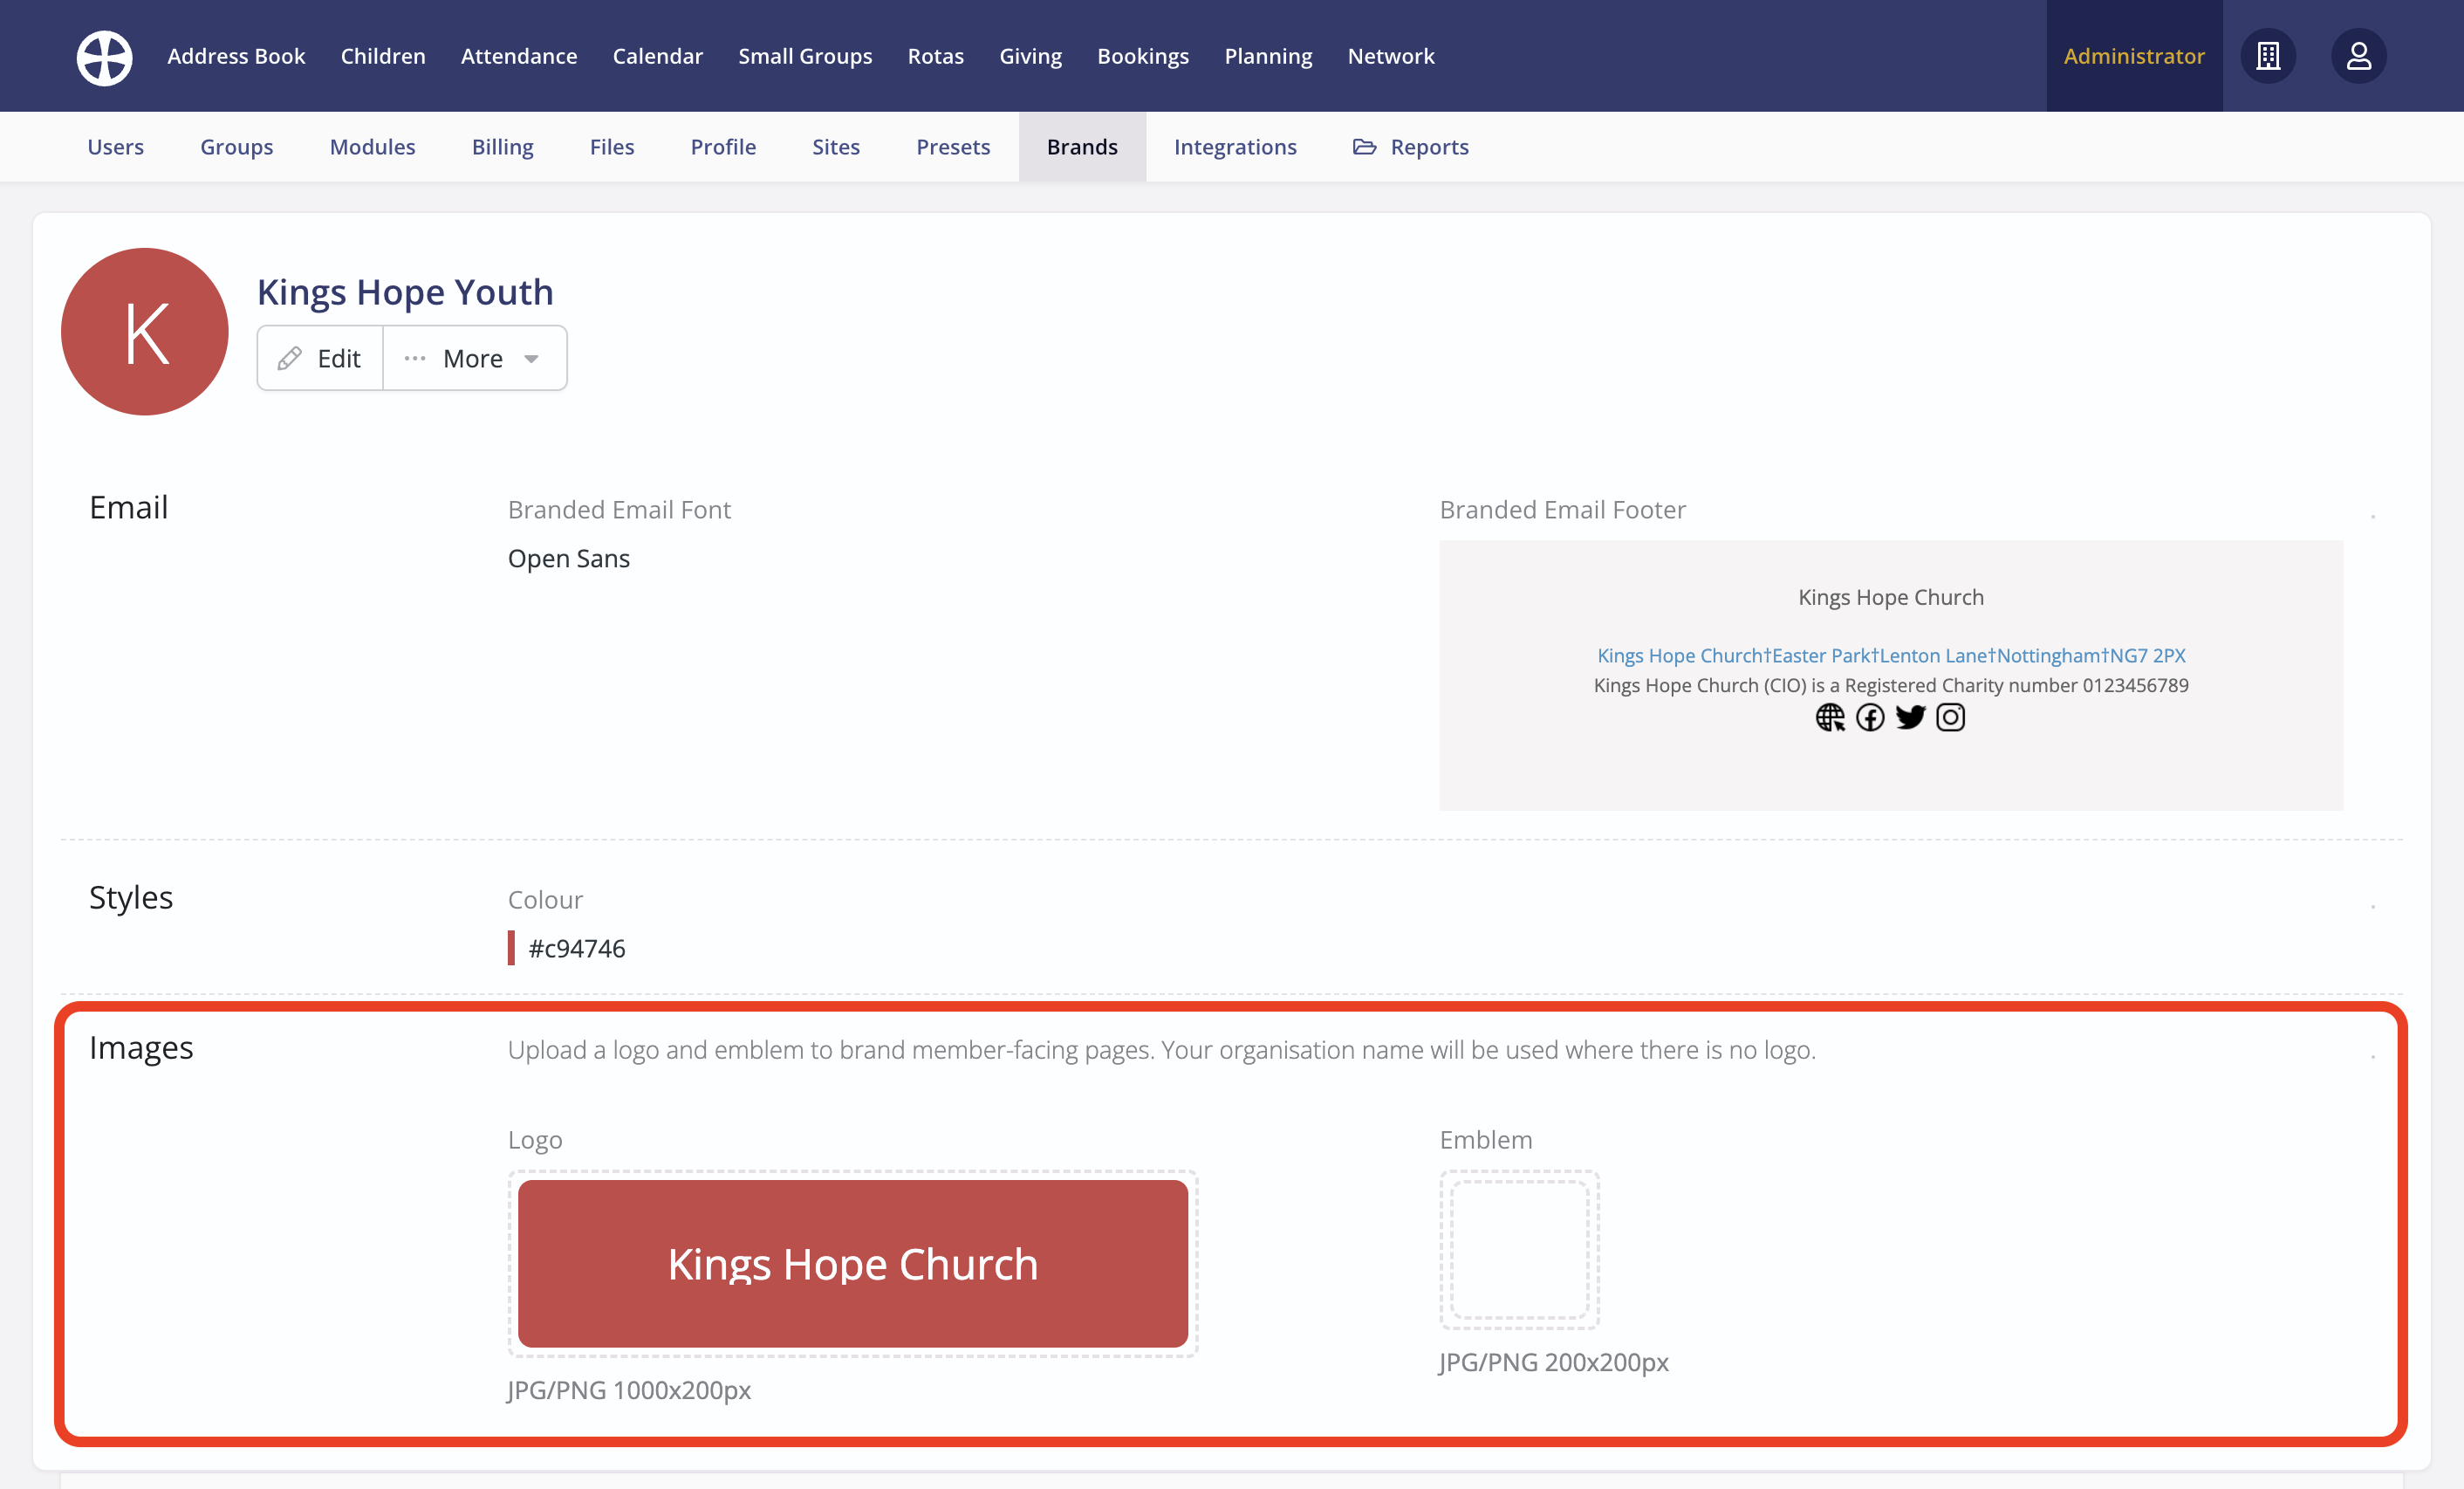This screenshot has width=2464, height=1489.
Task: Open the user account icon menu
Action: tap(2358, 56)
